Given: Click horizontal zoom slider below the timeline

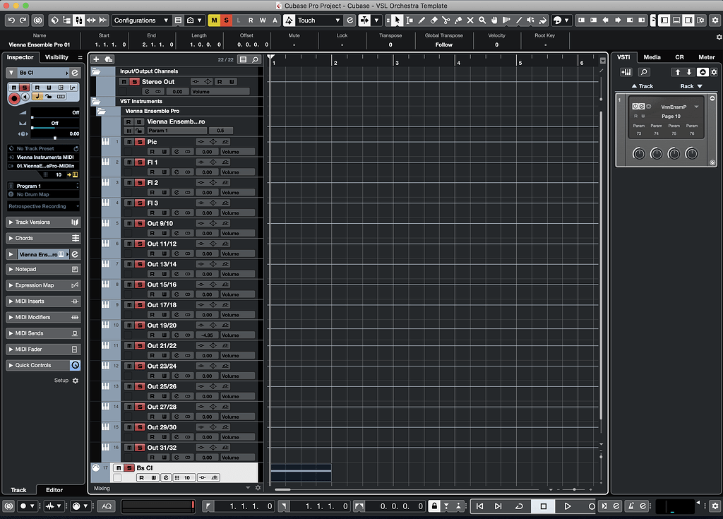Looking at the screenshot, I should coord(574,489).
